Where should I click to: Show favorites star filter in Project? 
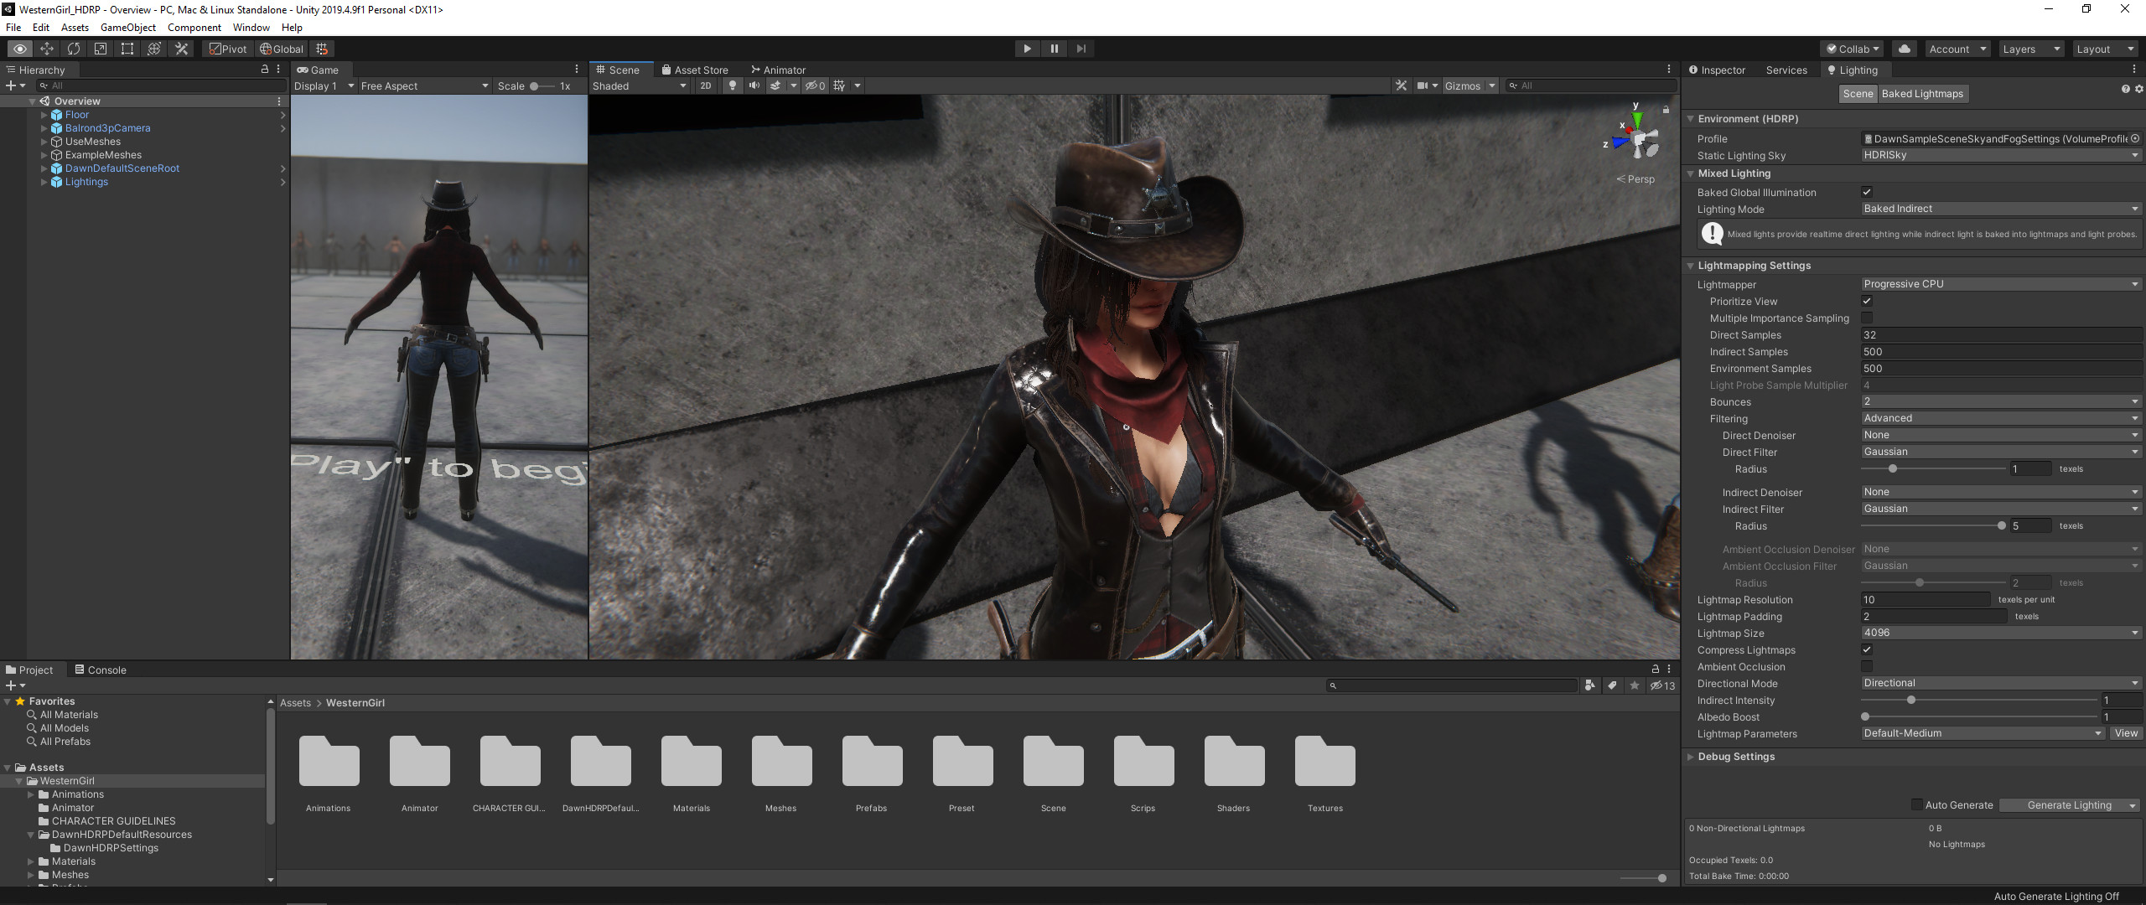pyautogui.click(x=1634, y=685)
